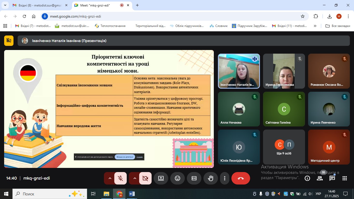Click the share screen present button
Image resolution: width=354 pixels, height=199 pixels.
point(161,178)
